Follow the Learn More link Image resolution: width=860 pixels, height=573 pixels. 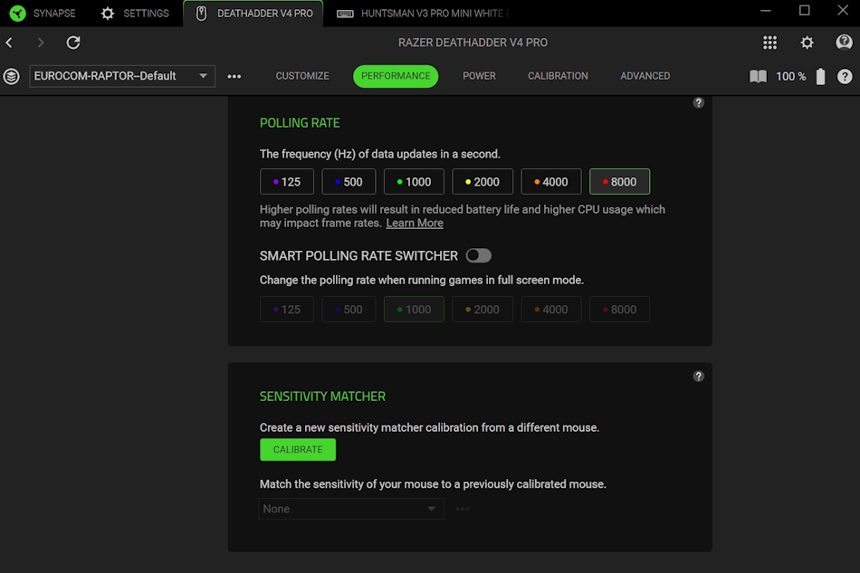[x=415, y=224]
